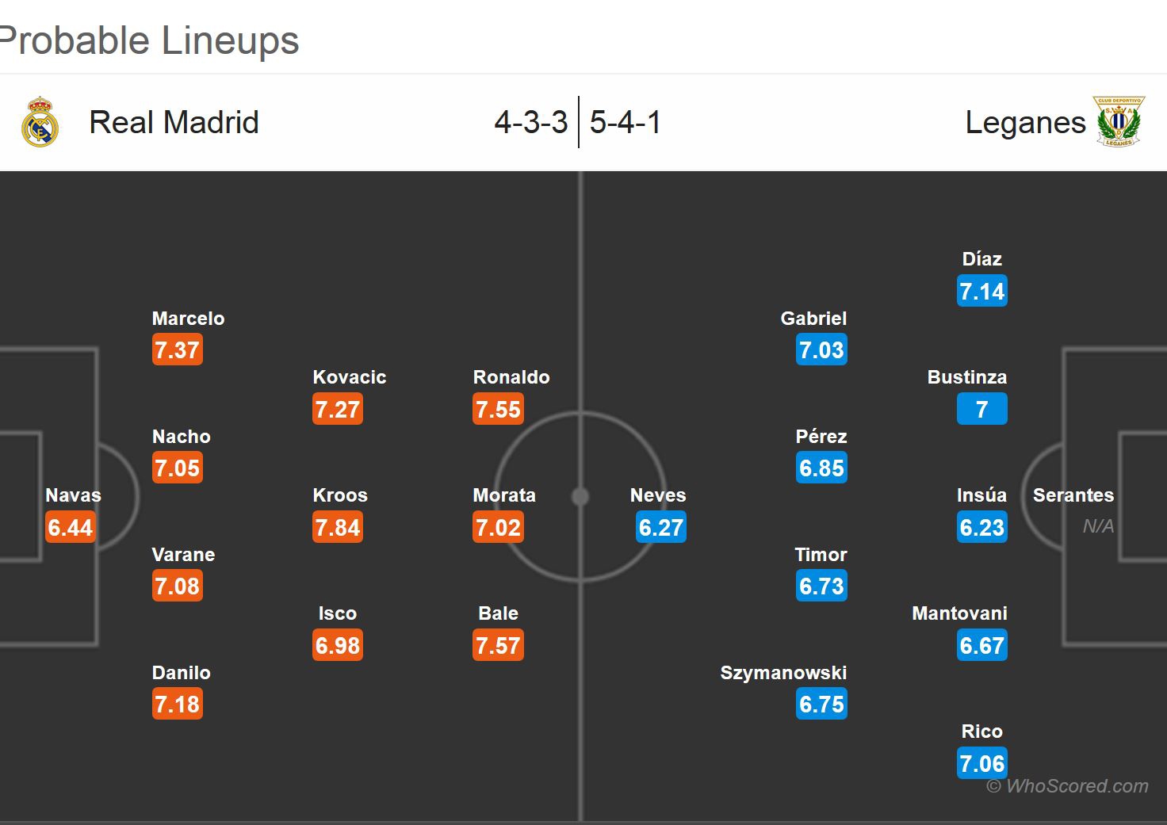Click Kroos's 7.84 rating badge
The image size is (1167, 825).
click(338, 527)
